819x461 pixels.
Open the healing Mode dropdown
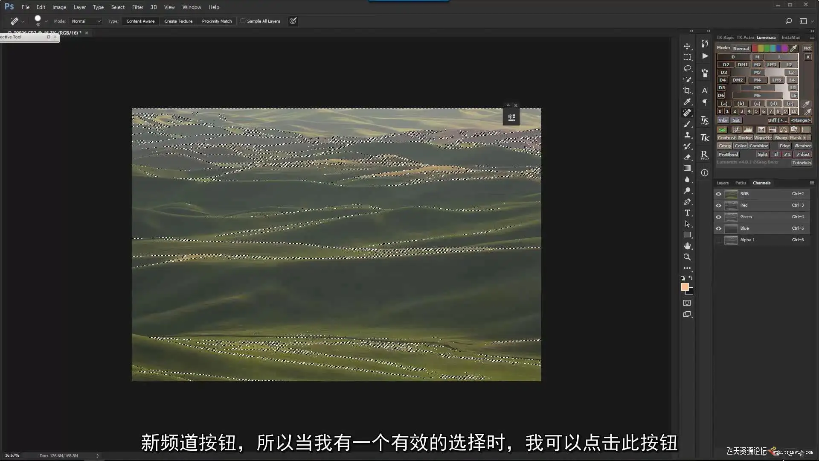[86, 21]
